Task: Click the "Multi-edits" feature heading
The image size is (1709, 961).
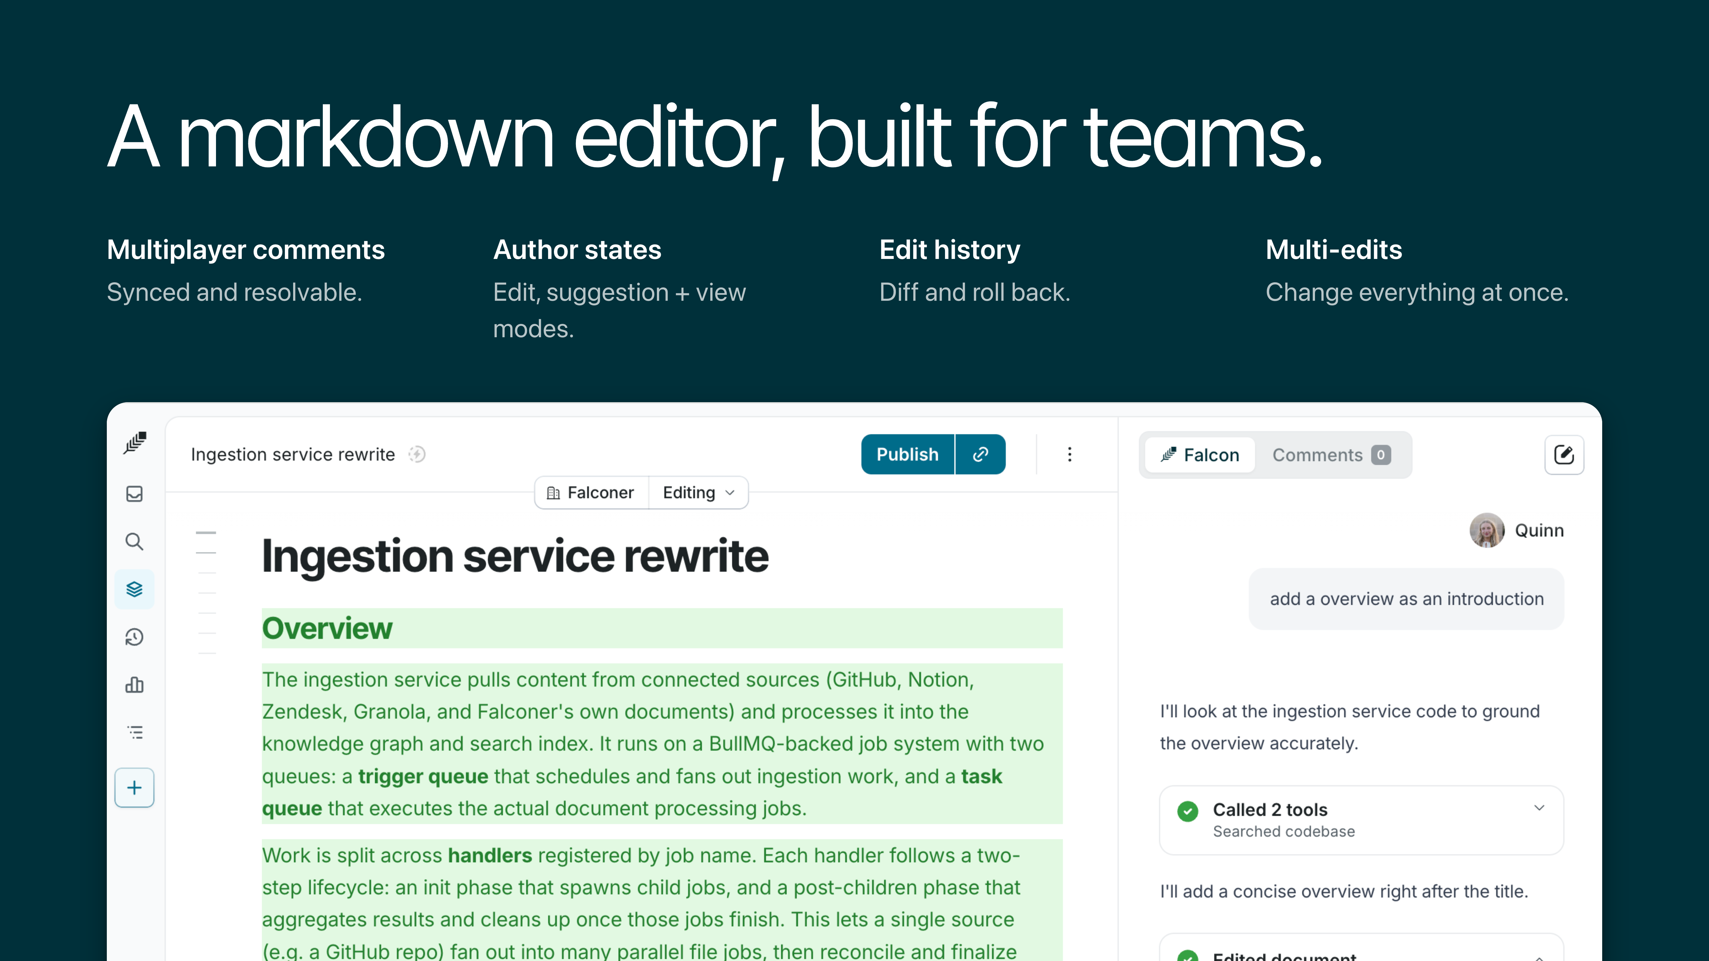Action: (1334, 250)
